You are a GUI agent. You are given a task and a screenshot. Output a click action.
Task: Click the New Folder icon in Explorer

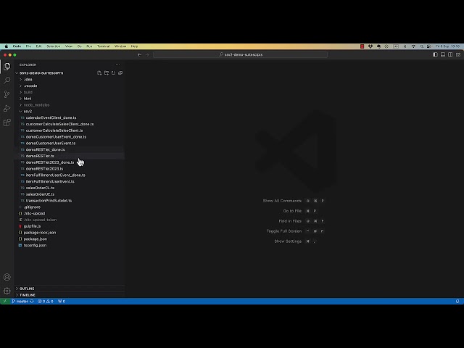point(107,72)
